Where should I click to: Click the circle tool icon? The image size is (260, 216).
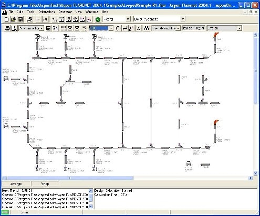tap(118, 28)
